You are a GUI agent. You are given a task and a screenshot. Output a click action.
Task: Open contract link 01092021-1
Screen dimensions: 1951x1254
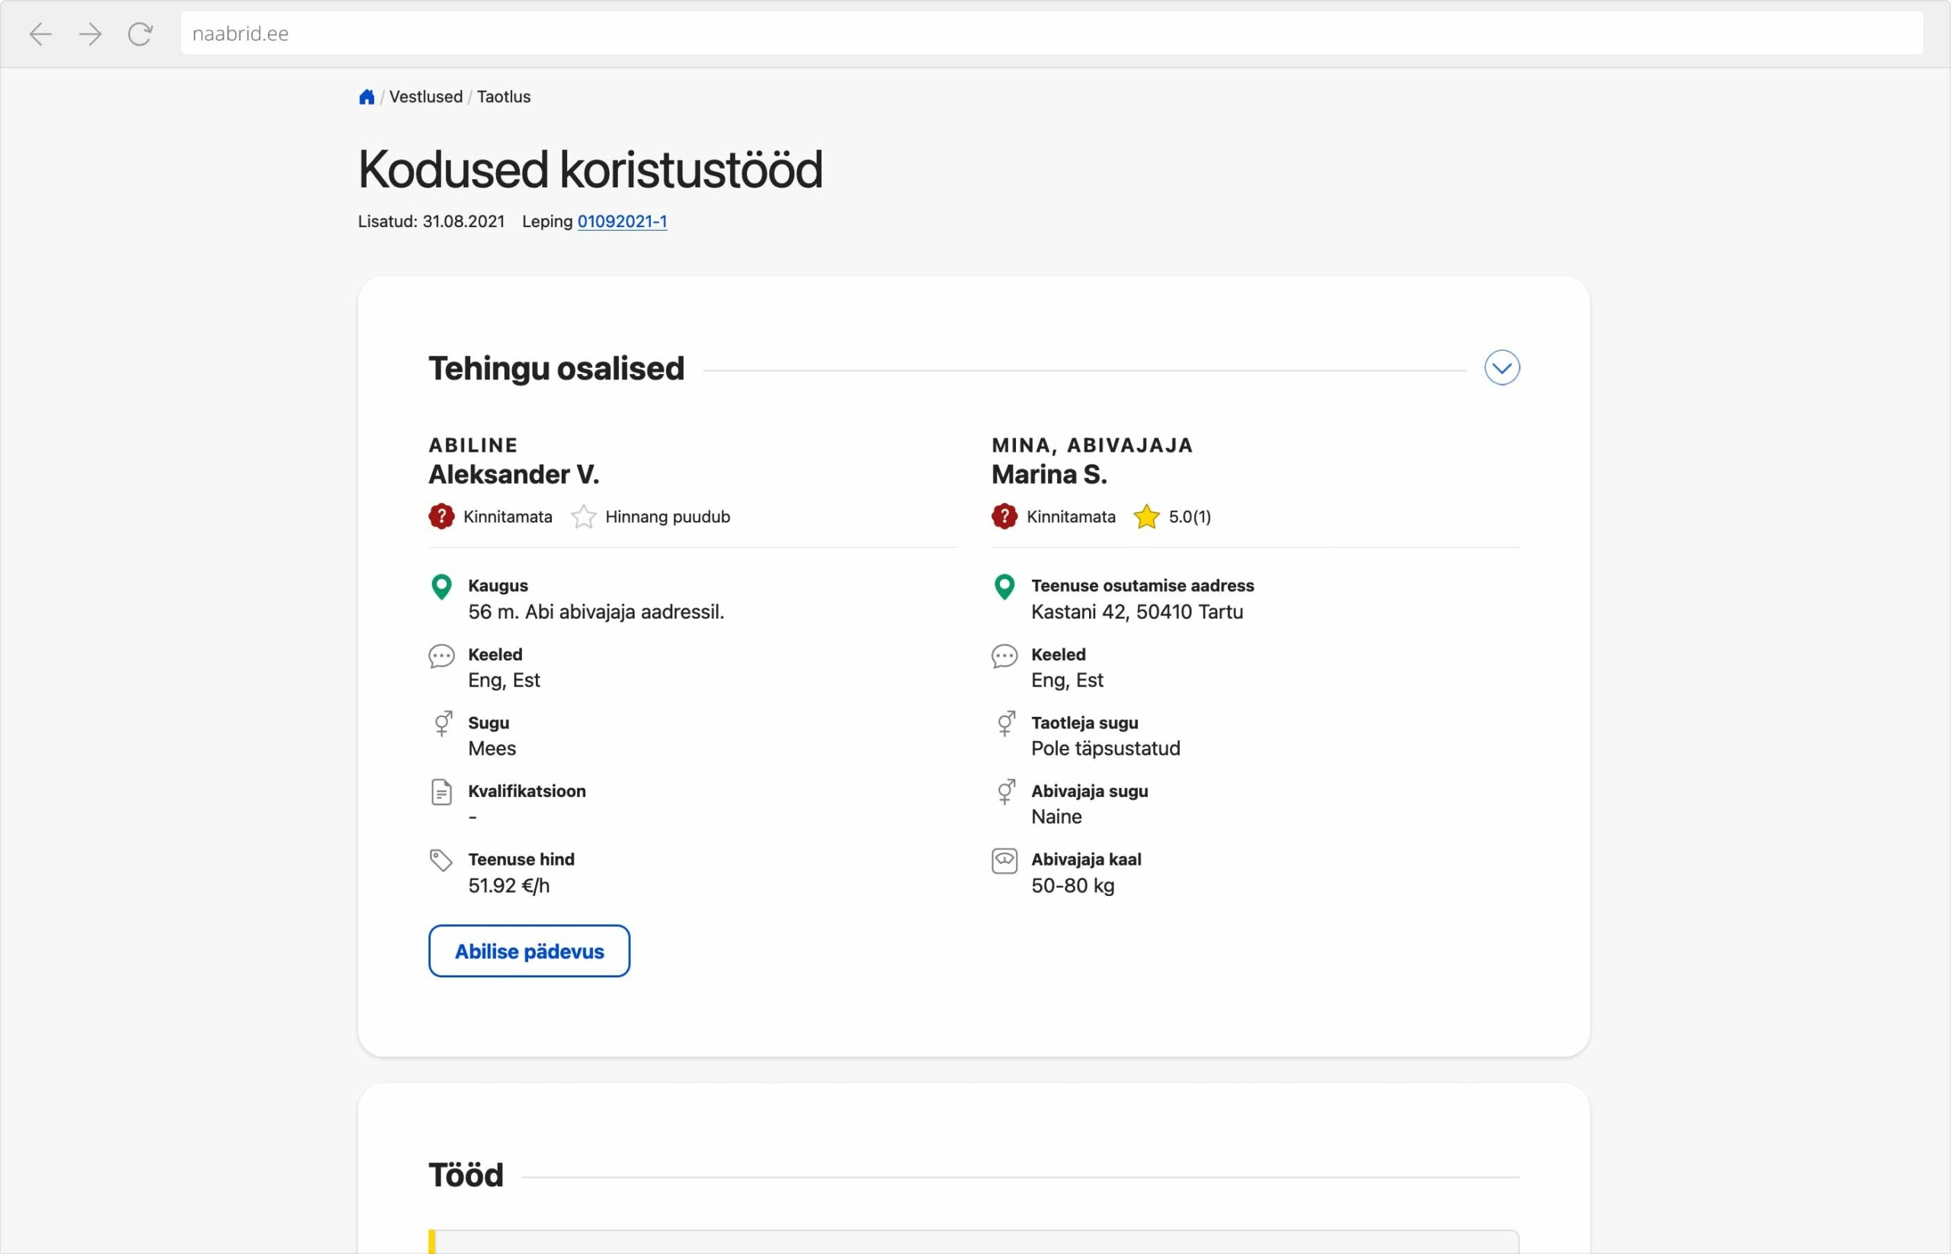[622, 222]
